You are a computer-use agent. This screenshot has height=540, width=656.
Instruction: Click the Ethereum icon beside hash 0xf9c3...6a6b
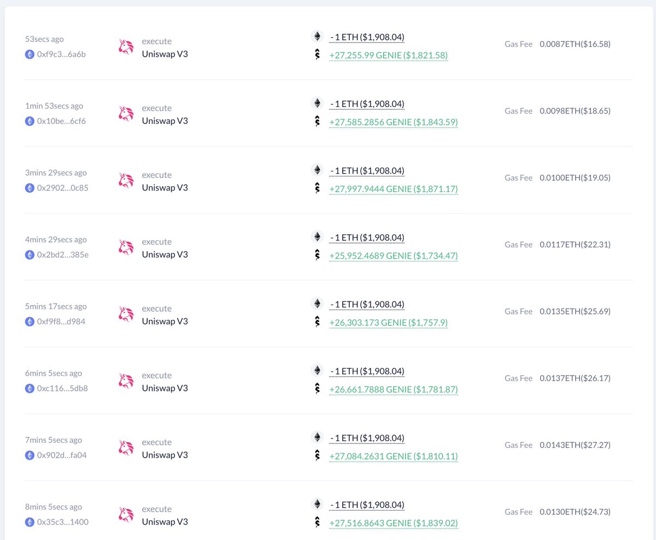point(30,55)
